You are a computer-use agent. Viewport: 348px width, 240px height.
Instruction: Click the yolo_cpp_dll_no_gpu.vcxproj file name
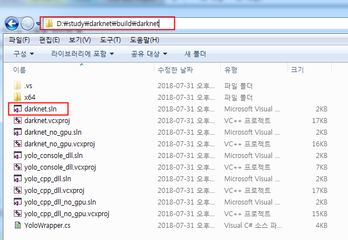(x=67, y=214)
